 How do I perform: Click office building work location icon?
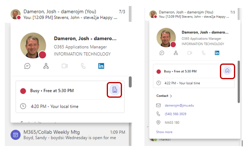click(x=115, y=90)
